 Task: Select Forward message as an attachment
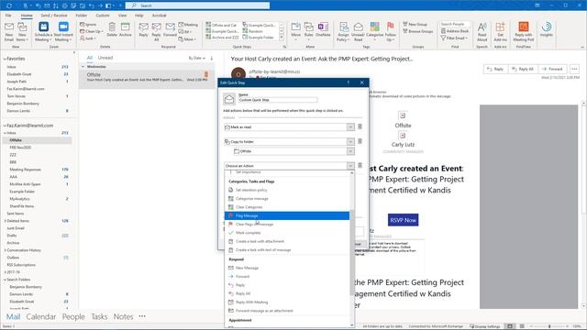287,311
